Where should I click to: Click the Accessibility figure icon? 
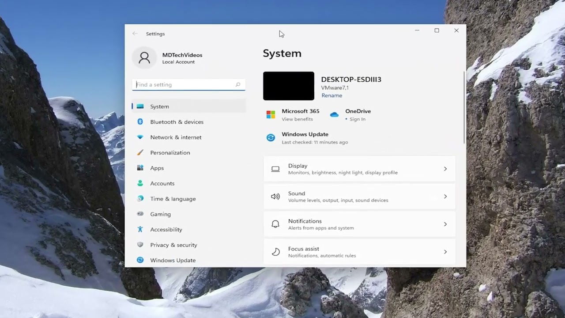[x=140, y=229]
